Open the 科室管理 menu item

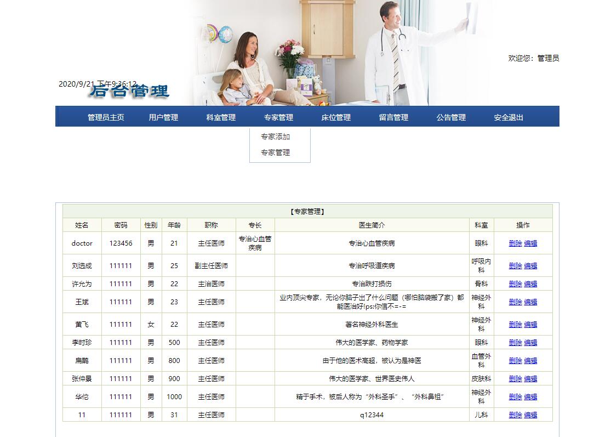pyautogui.click(x=220, y=116)
